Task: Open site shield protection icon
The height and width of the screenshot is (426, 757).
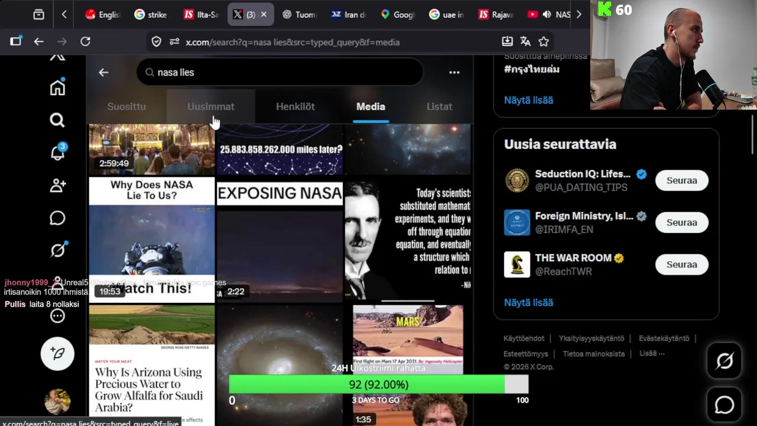Action: [156, 41]
